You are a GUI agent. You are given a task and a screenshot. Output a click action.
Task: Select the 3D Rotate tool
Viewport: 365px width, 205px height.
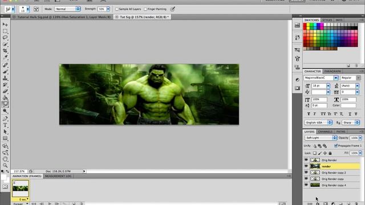[5, 146]
